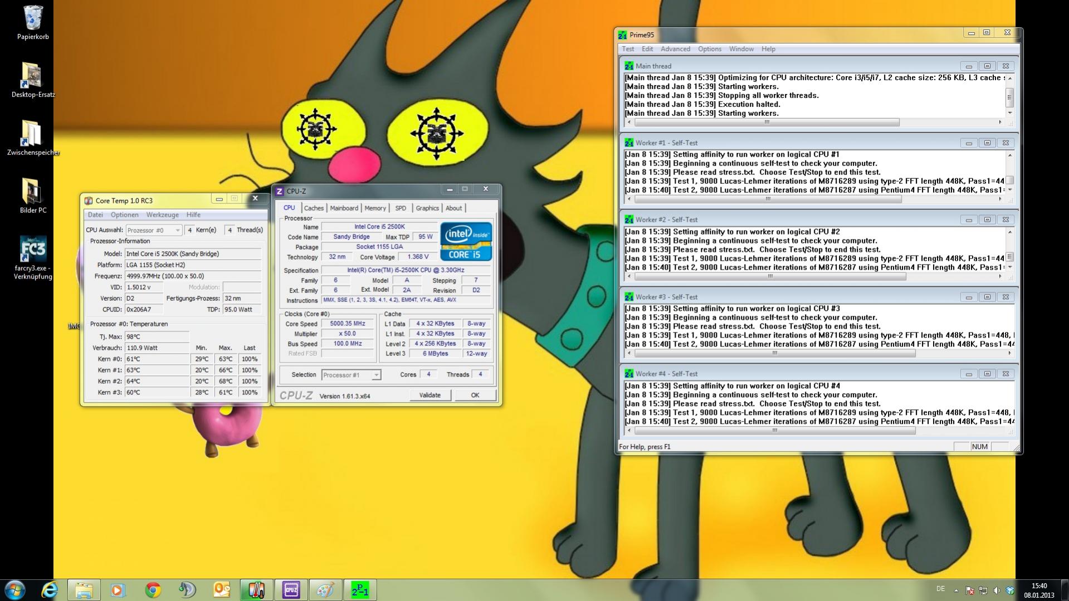Click the network tray icon

coord(983,590)
